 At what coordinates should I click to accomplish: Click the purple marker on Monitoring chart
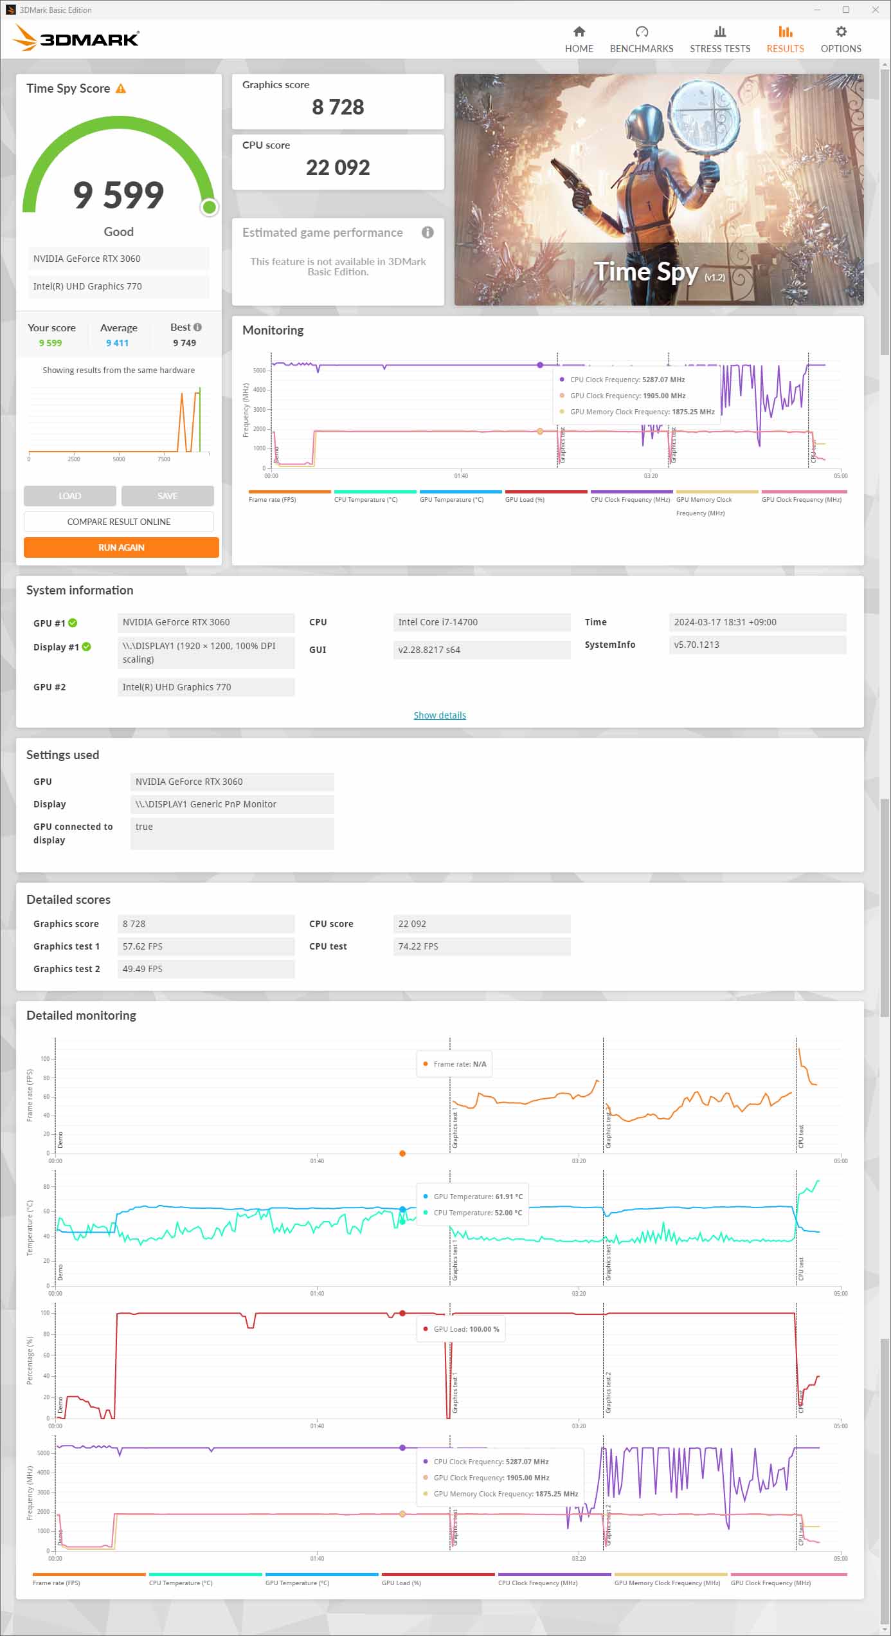tap(540, 365)
